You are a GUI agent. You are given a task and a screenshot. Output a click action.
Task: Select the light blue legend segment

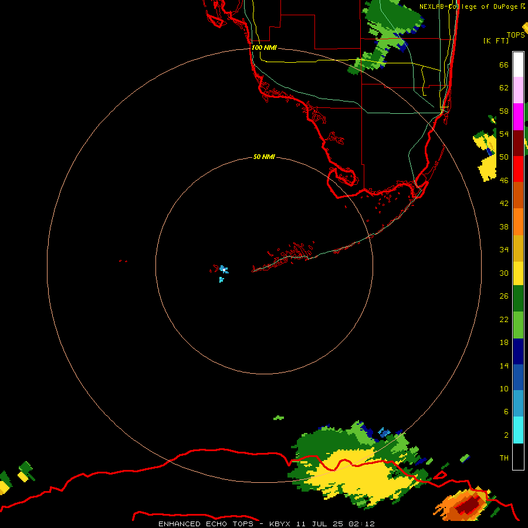click(518, 404)
